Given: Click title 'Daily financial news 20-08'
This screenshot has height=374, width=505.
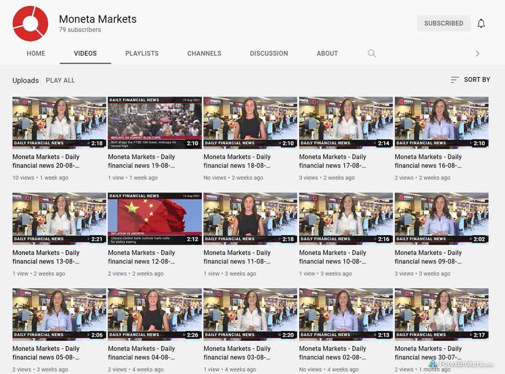Looking at the screenshot, I should (x=46, y=161).
